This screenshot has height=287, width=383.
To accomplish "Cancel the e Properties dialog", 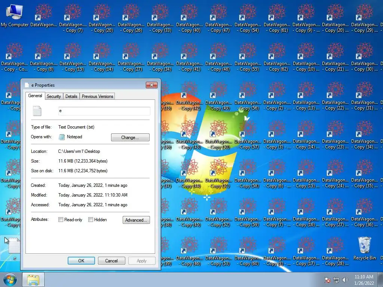I will [x=111, y=260].
